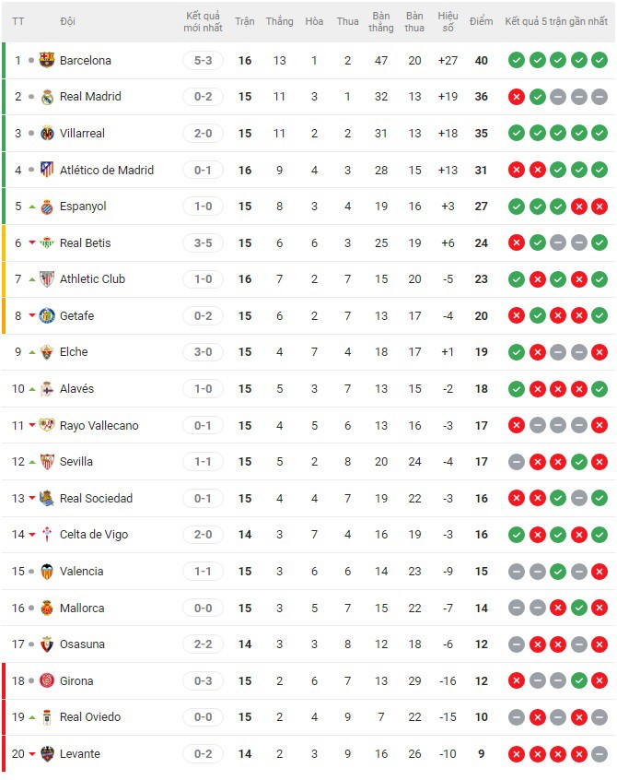Viewport: 617px width, 780px height.
Task: Click the up arrow next to Alavés
Action: (x=33, y=388)
